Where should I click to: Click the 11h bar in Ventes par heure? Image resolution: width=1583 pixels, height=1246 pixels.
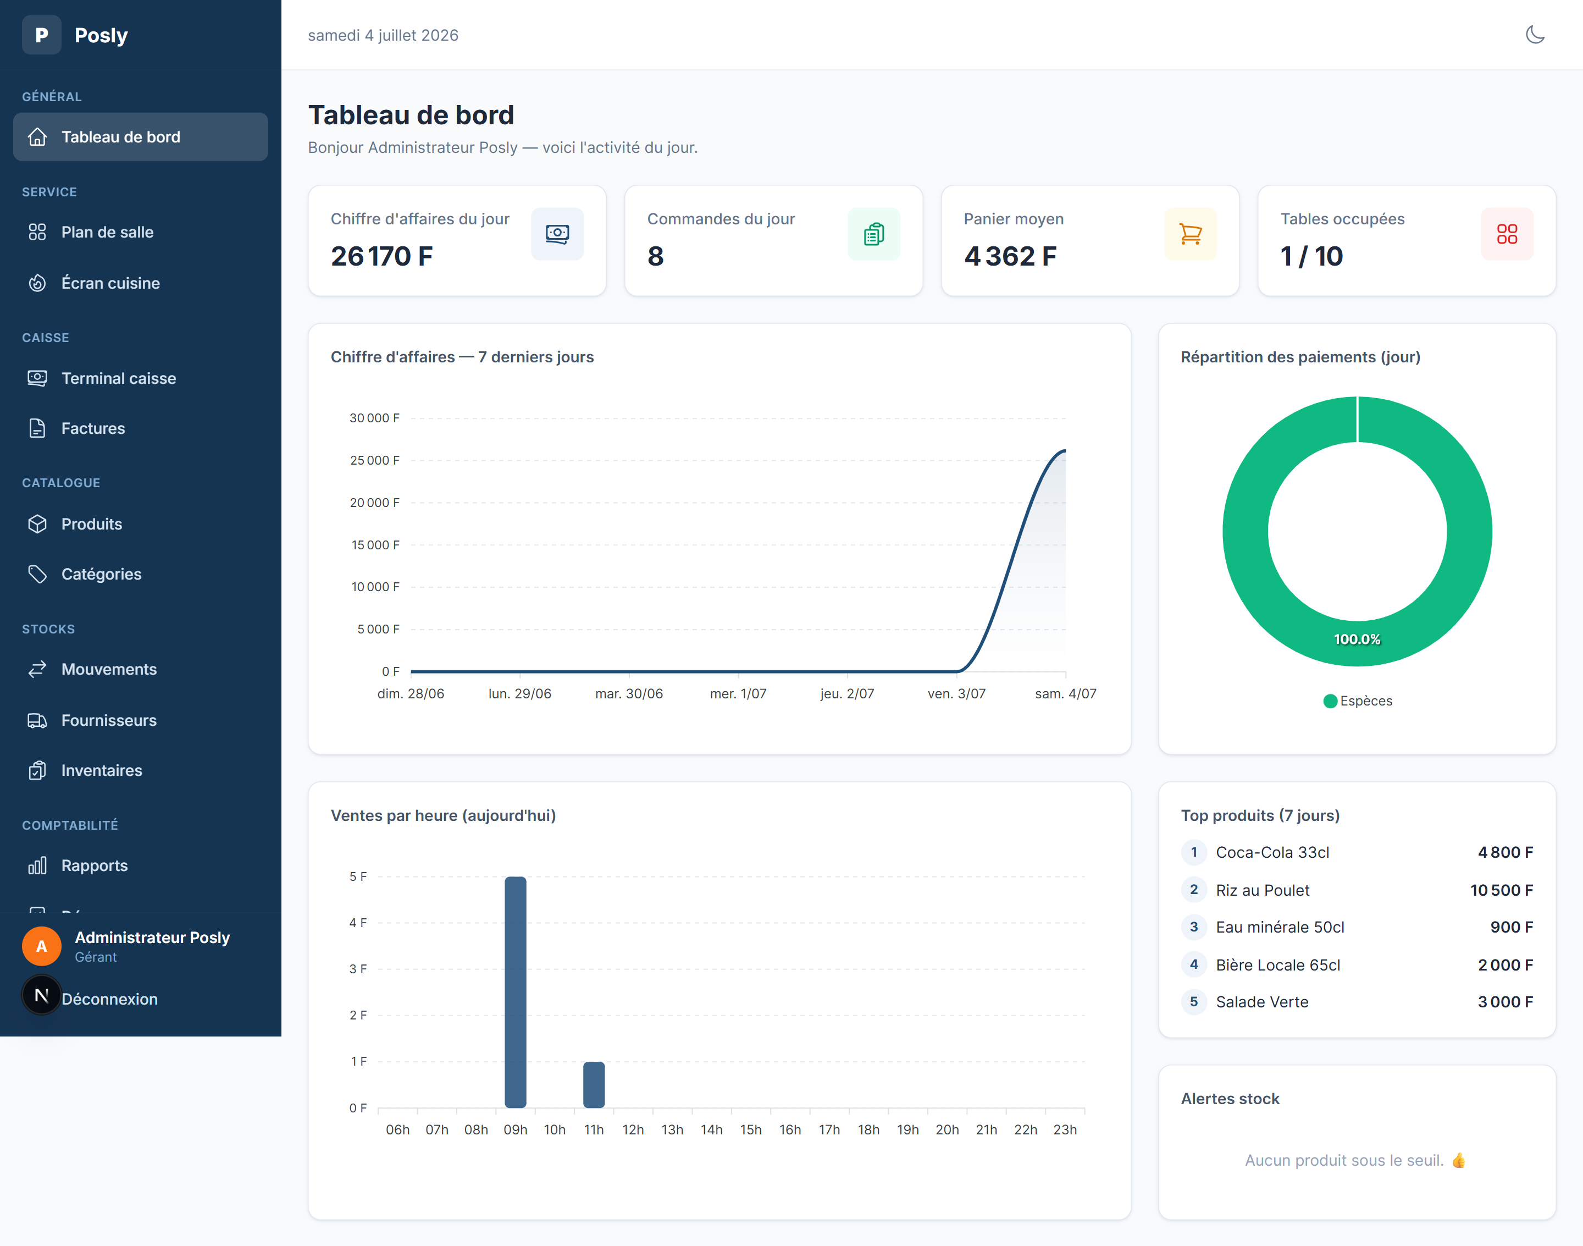click(x=594, y=1085)
